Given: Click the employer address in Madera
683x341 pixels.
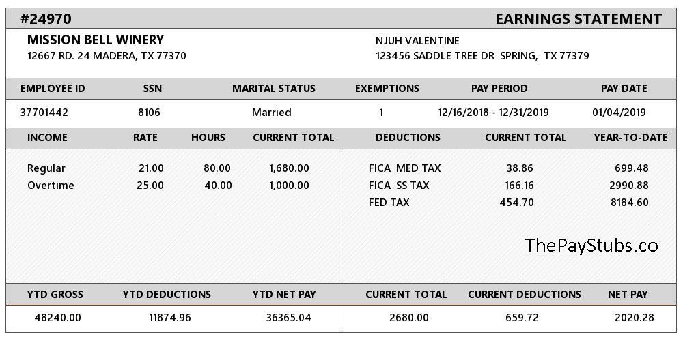Looking at the screenshot, I should point(107,56).
